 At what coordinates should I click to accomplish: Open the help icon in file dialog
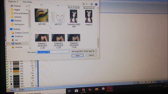click(96, 4)
